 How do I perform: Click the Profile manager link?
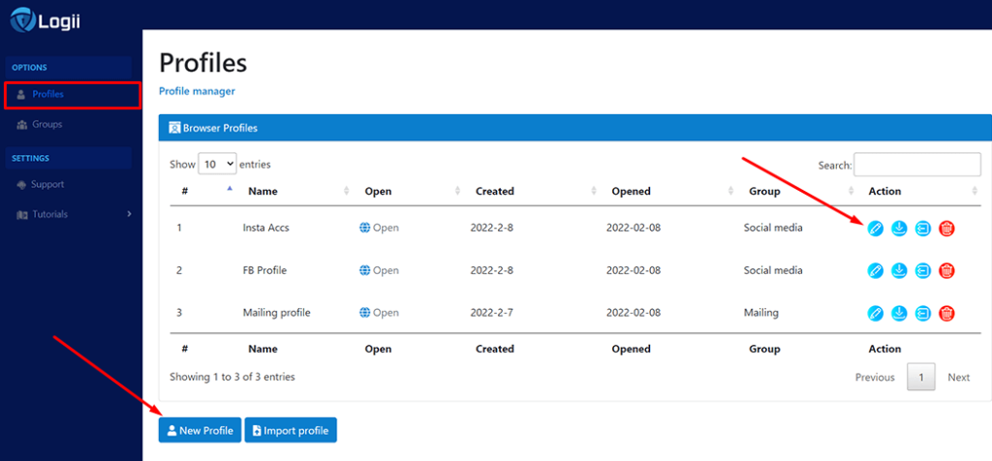pyautogui.click(x=197, y=91)
